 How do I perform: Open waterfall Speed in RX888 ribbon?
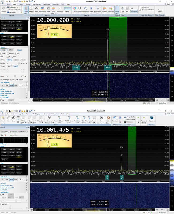pos(91,10)
